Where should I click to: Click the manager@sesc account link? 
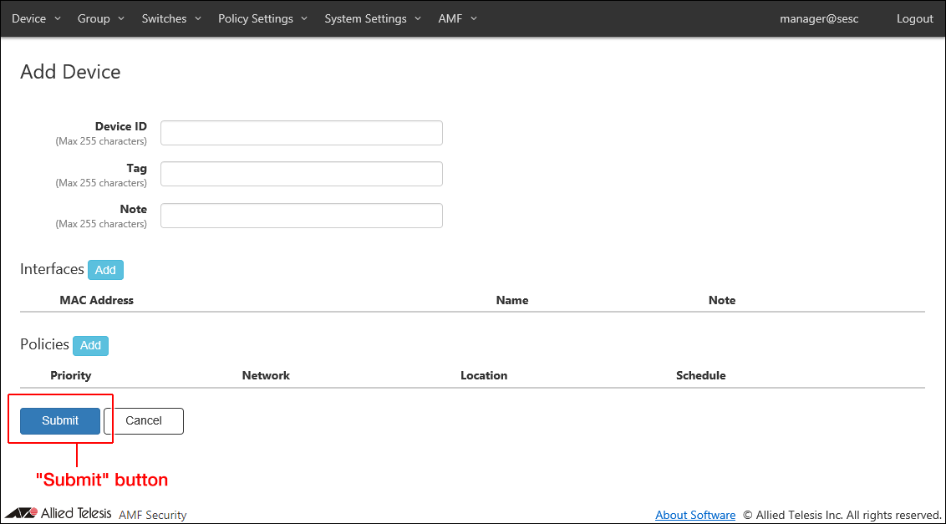point(818,18)
